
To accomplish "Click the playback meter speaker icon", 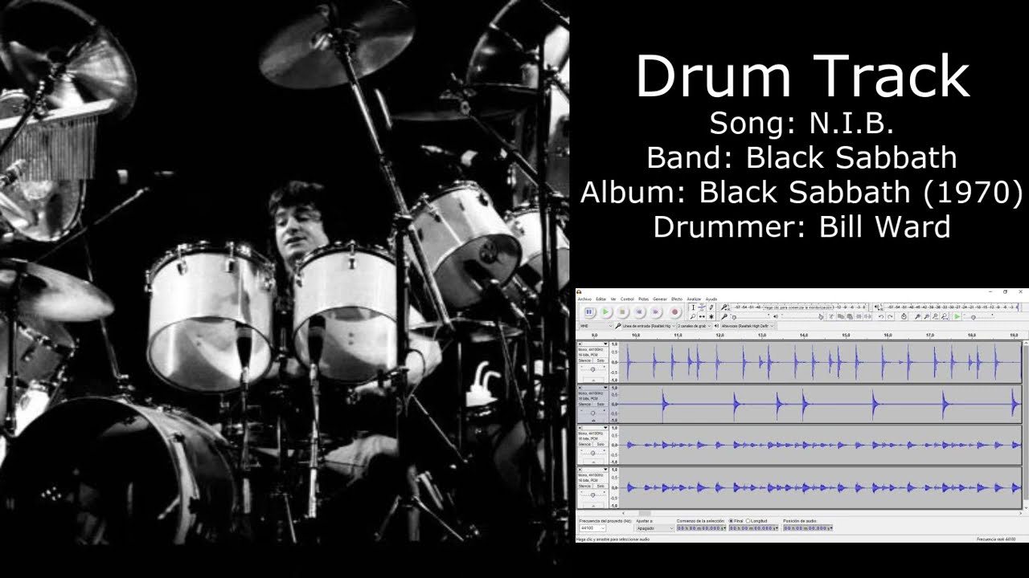I will tap(876, 307).
